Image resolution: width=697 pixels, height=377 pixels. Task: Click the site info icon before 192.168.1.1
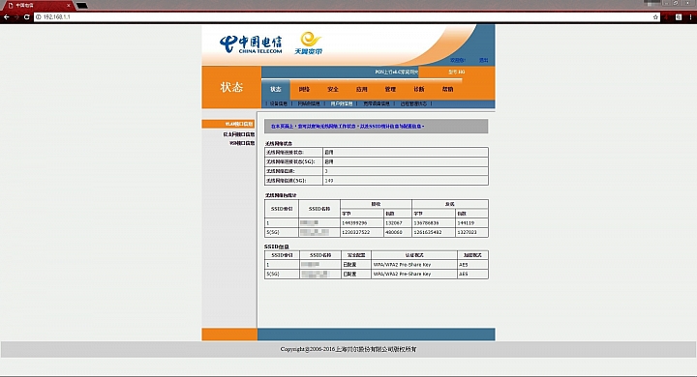tap(38, 16)
